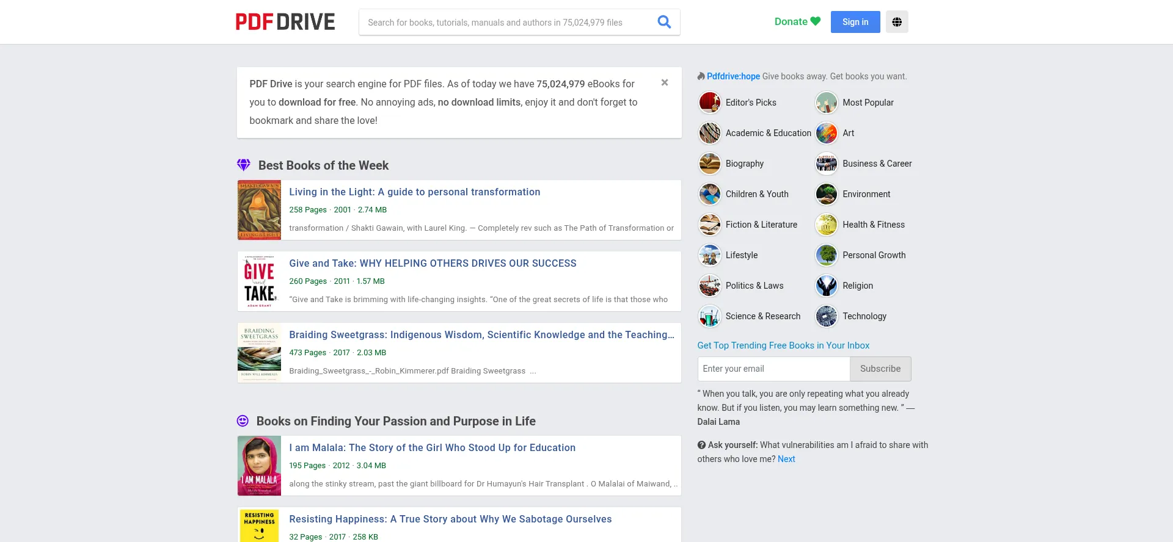This screenshot has width=1173, height=542.
Task: Open the Most Popular category label
Action: click(x=868, y=103)
